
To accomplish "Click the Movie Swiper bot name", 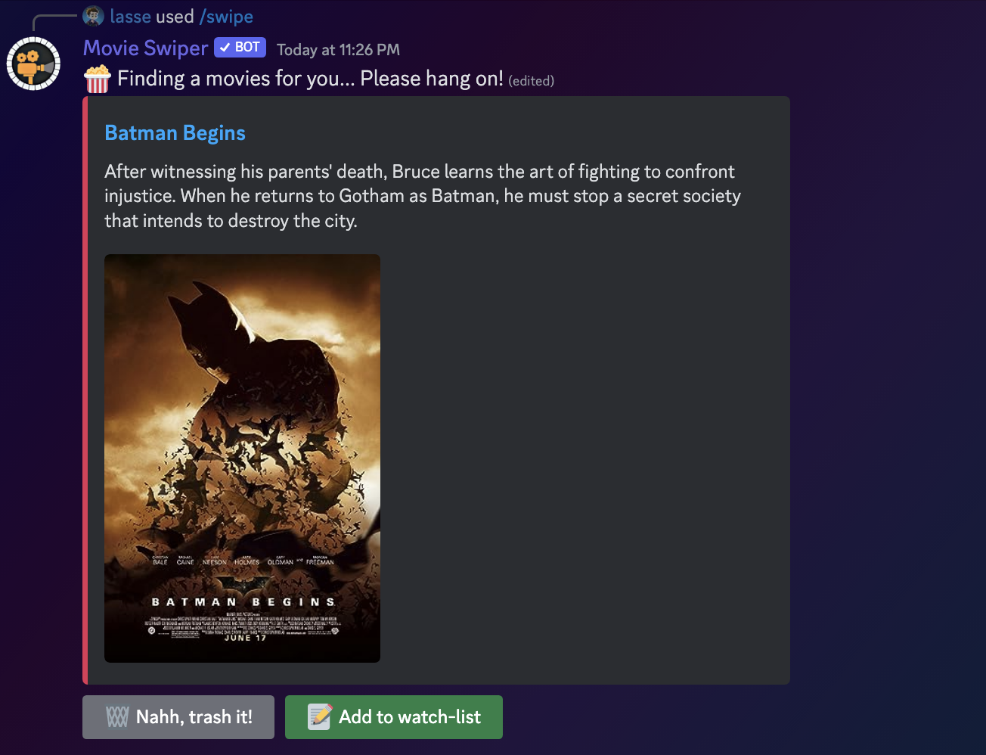I will [145, 48].
